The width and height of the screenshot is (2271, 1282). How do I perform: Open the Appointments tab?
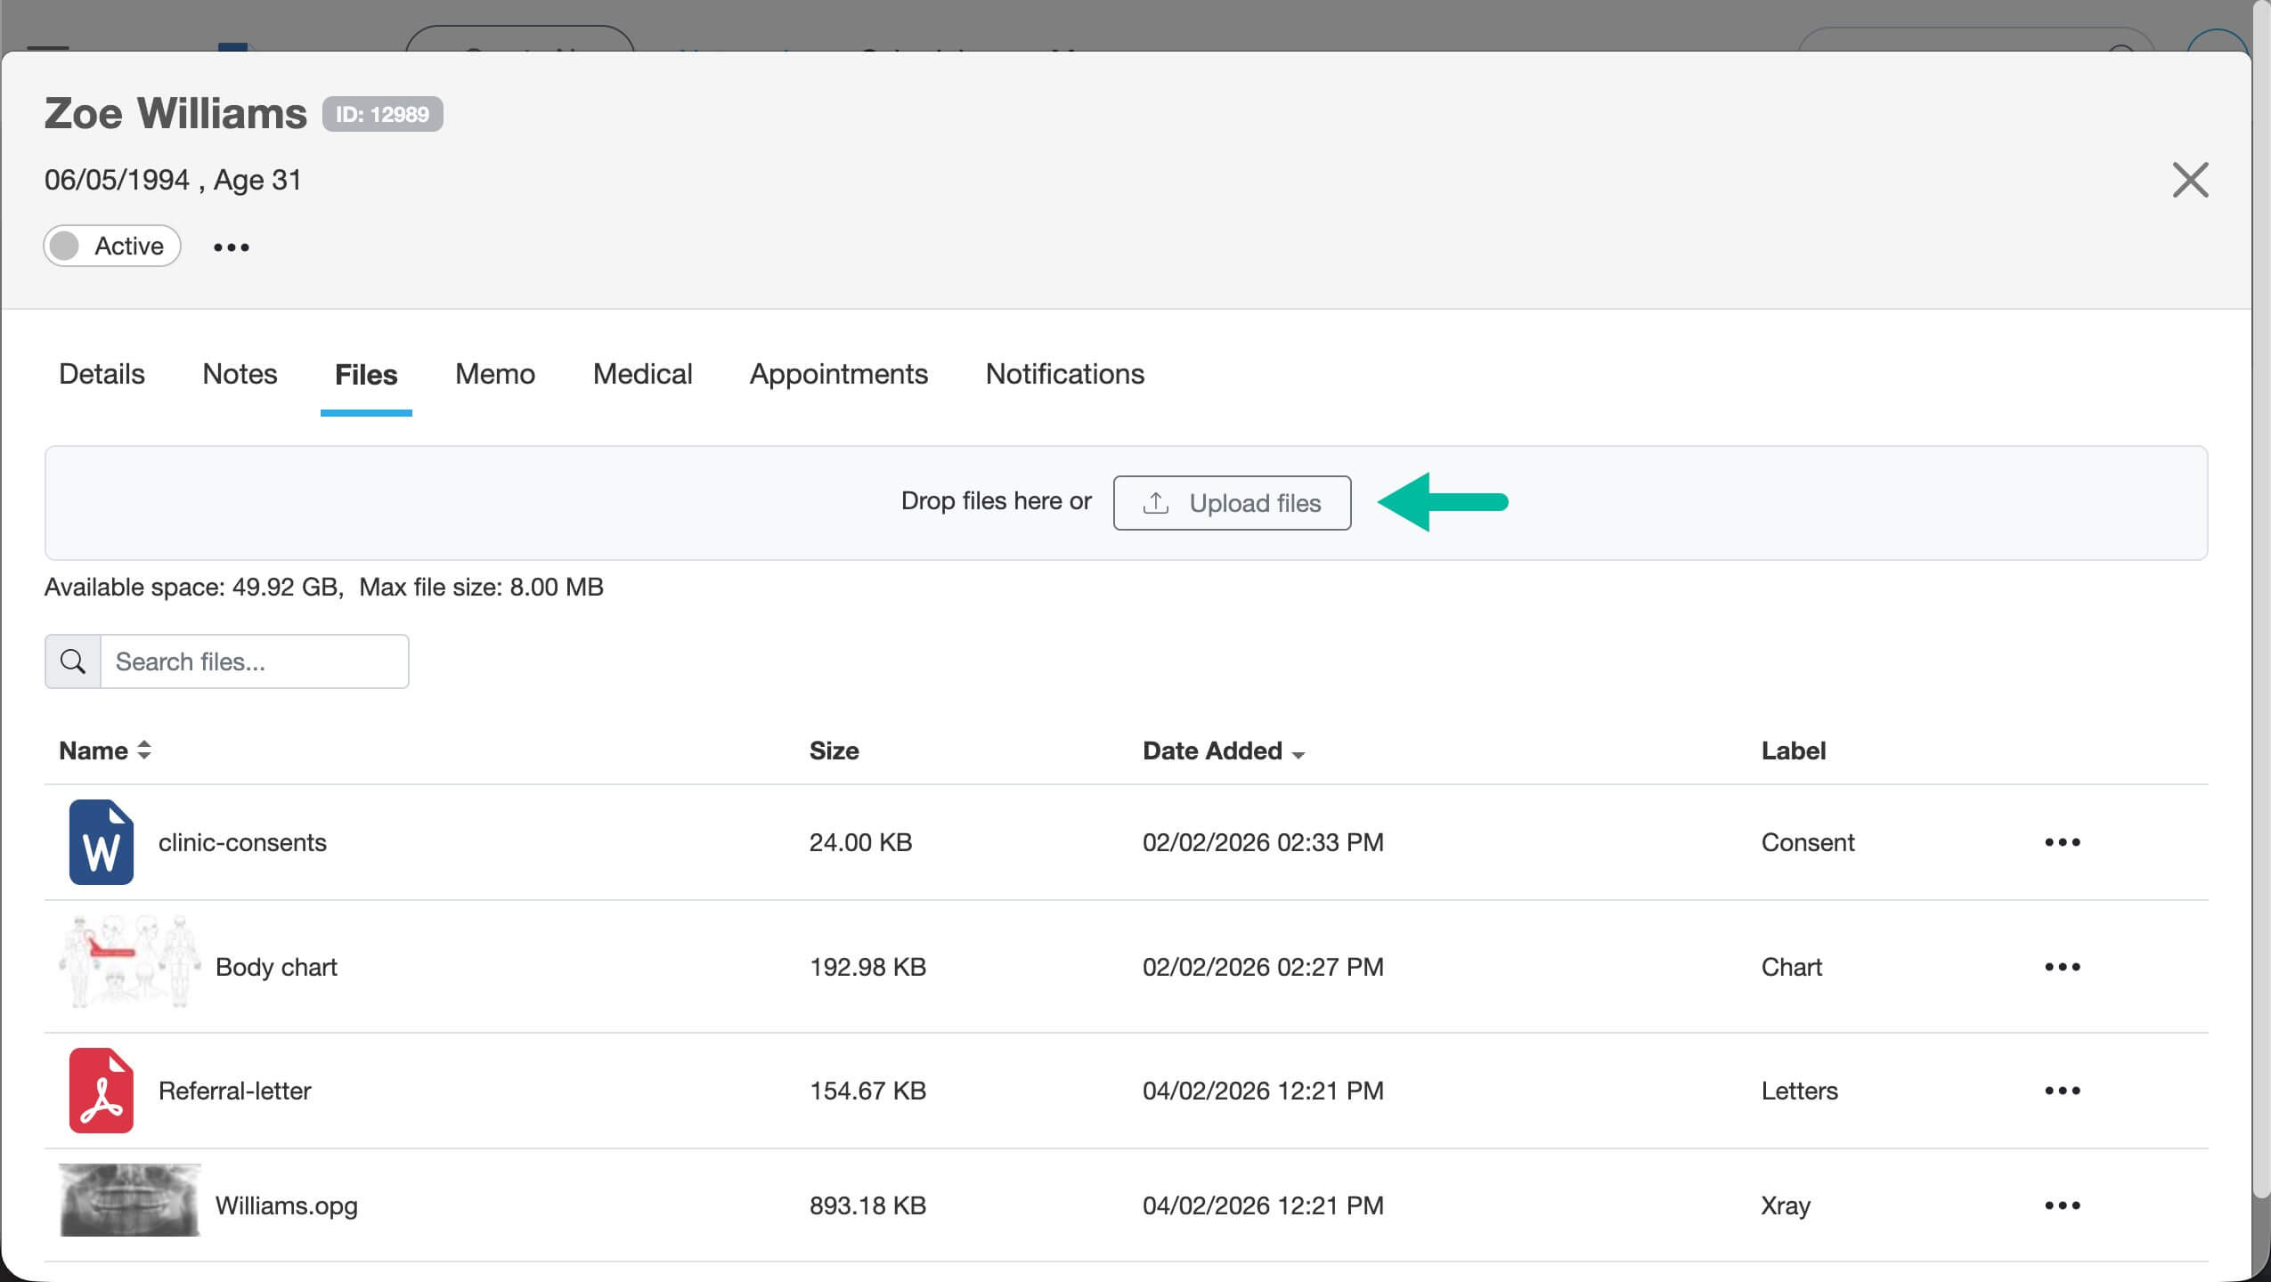[x=838, y=374]
